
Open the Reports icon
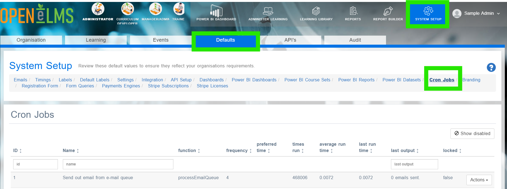point(353,11)
